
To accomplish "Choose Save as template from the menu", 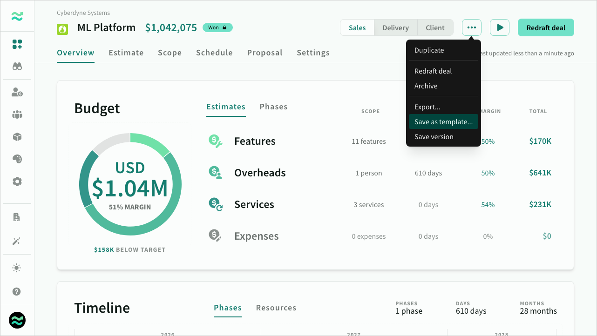I will 443,122.
